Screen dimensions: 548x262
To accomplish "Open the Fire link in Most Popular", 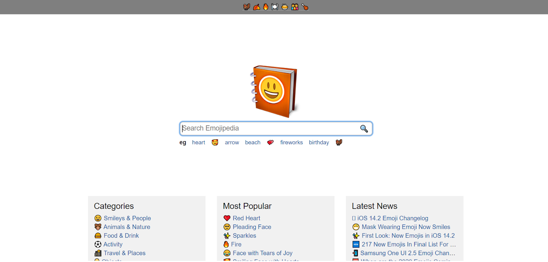I will (236, 244).
